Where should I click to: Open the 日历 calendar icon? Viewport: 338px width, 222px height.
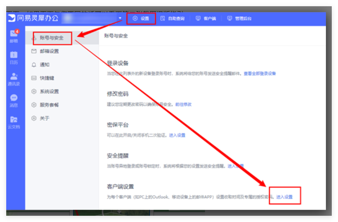(x=14, y=58)
